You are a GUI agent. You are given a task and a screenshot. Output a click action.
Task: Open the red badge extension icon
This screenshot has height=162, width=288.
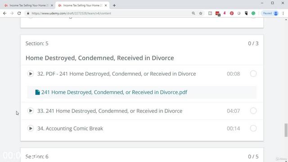coord(218,13)
